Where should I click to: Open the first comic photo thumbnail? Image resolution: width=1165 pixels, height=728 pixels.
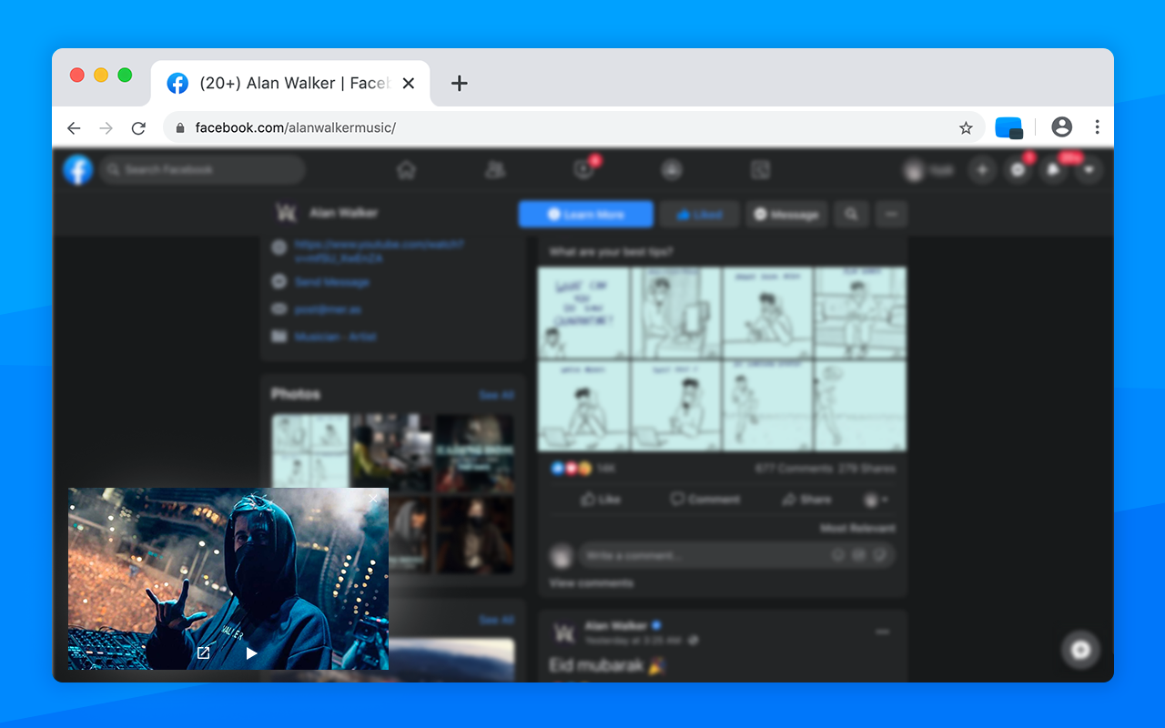point(310,452)
